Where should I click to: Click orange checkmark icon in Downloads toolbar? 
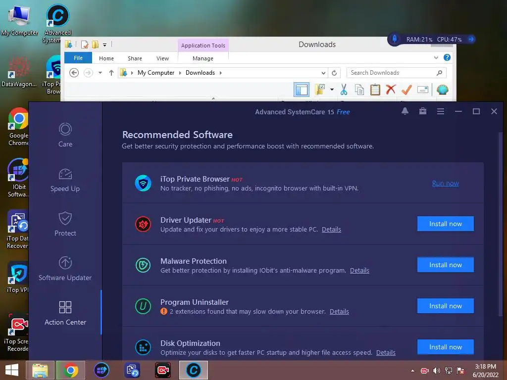point(406,90)
